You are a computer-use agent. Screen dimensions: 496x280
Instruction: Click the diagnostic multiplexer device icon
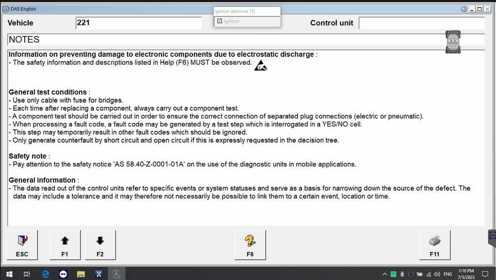453,42
